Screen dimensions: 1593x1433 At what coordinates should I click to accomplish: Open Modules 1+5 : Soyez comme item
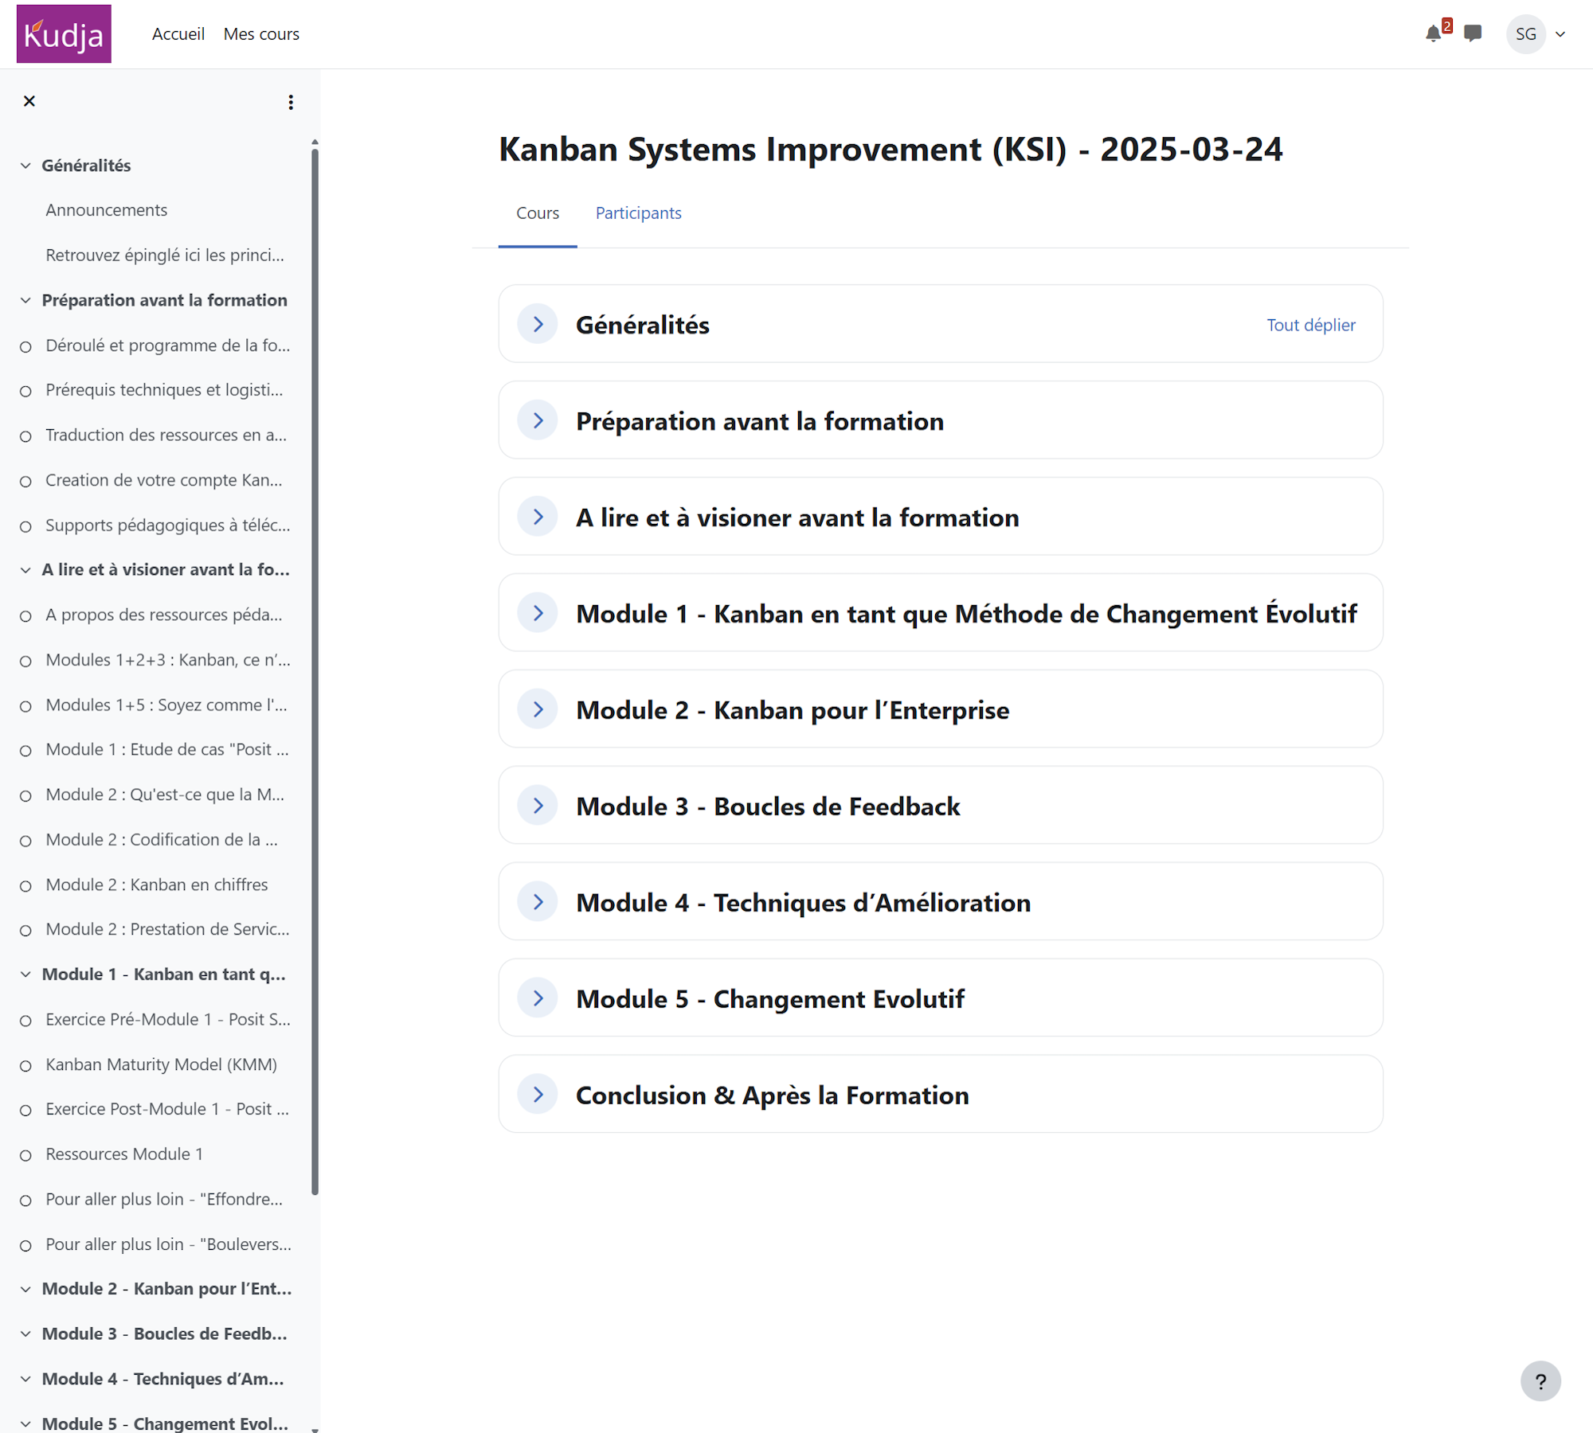click(x=166, y=705)
